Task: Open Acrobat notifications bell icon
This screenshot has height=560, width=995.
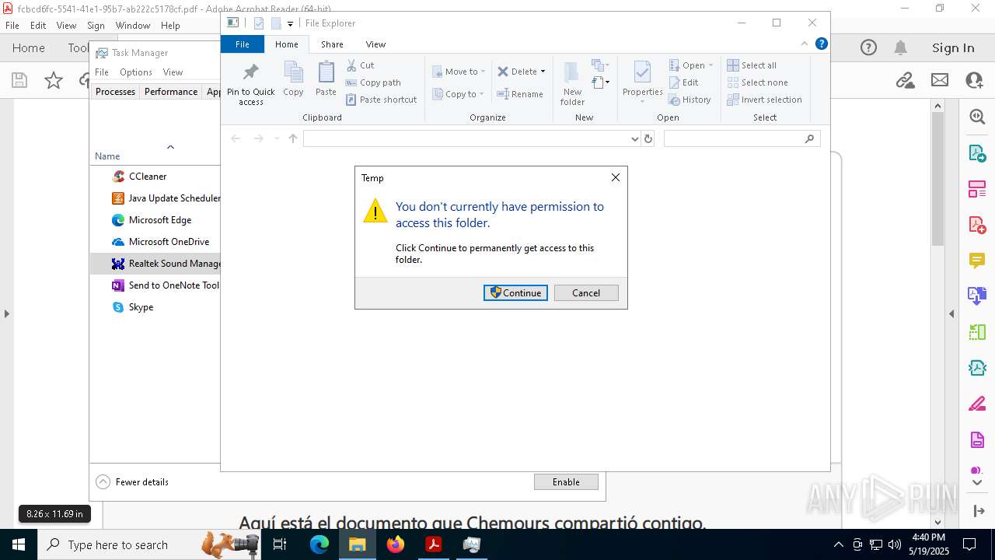Action: click(x=901, y=48)
